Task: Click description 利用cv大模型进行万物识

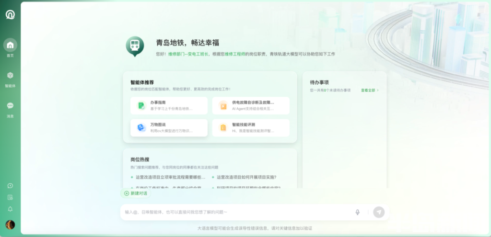Action: tap(171, 131)
